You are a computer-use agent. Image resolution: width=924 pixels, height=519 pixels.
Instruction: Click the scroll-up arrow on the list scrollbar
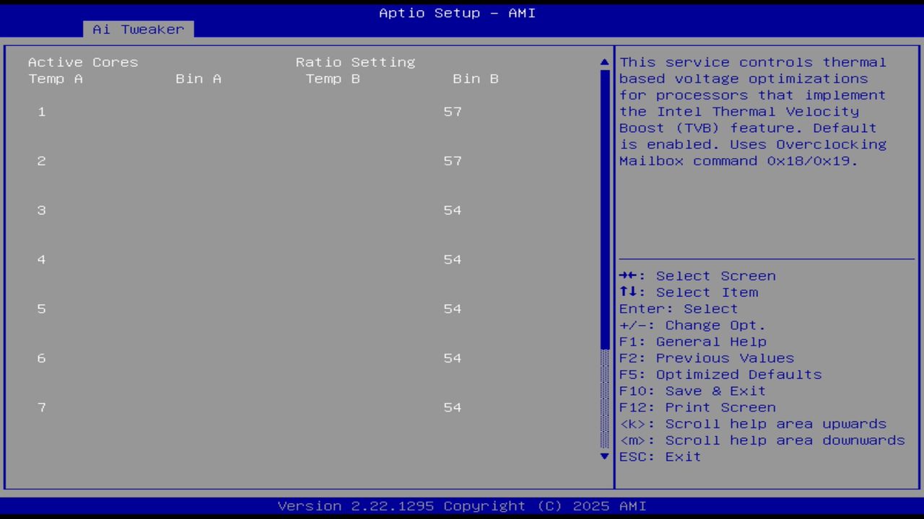coord(603,62)
